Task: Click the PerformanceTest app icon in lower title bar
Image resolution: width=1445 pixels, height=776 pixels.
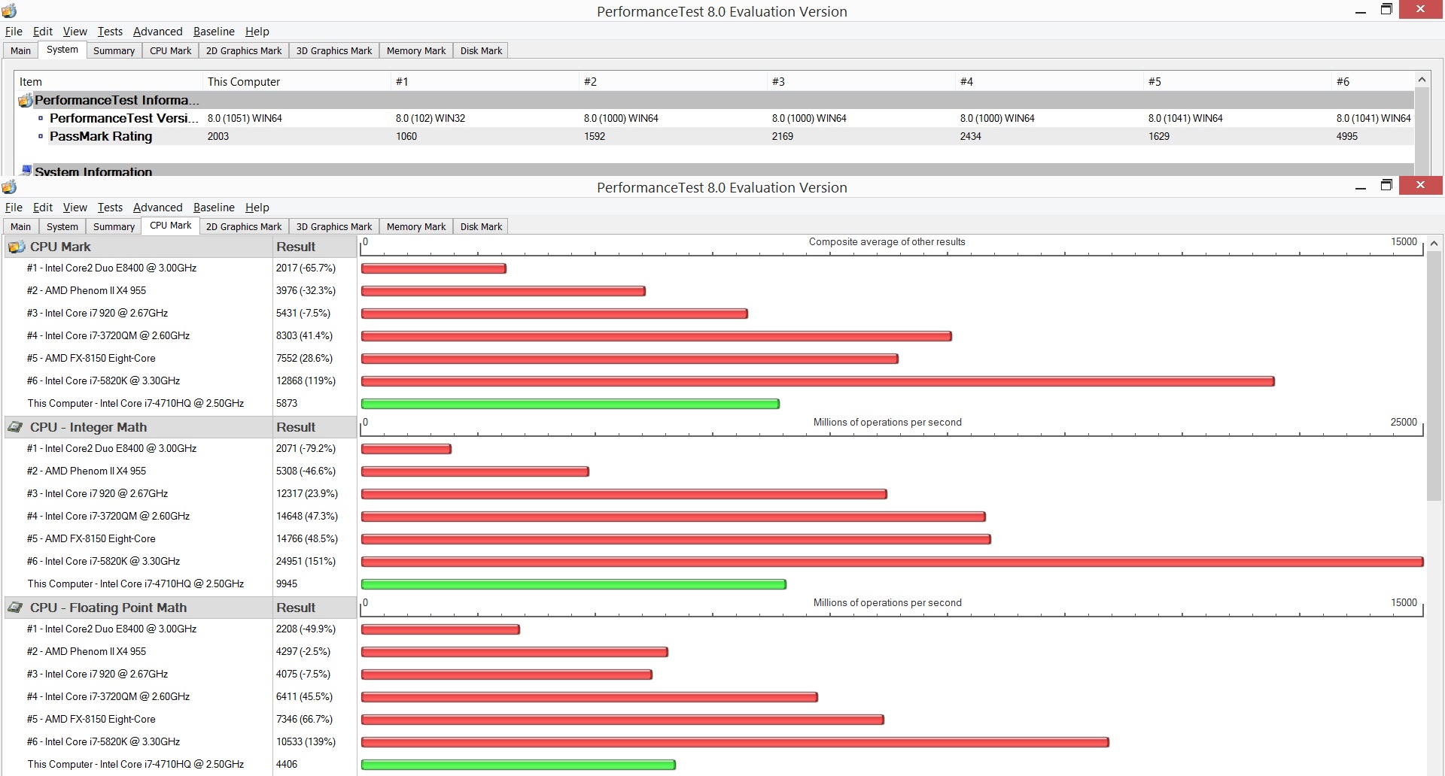Action: [x=9, y=186]
